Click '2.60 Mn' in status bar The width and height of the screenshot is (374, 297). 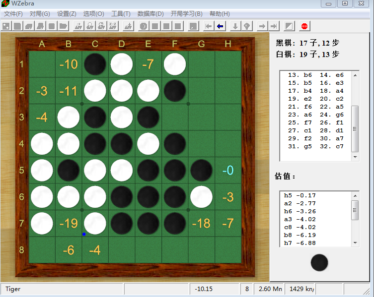(270, 289)
